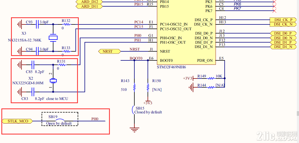299x143 pixels.
Task: Select the C83 capacitor symbol
Action: tap(32, 92)
